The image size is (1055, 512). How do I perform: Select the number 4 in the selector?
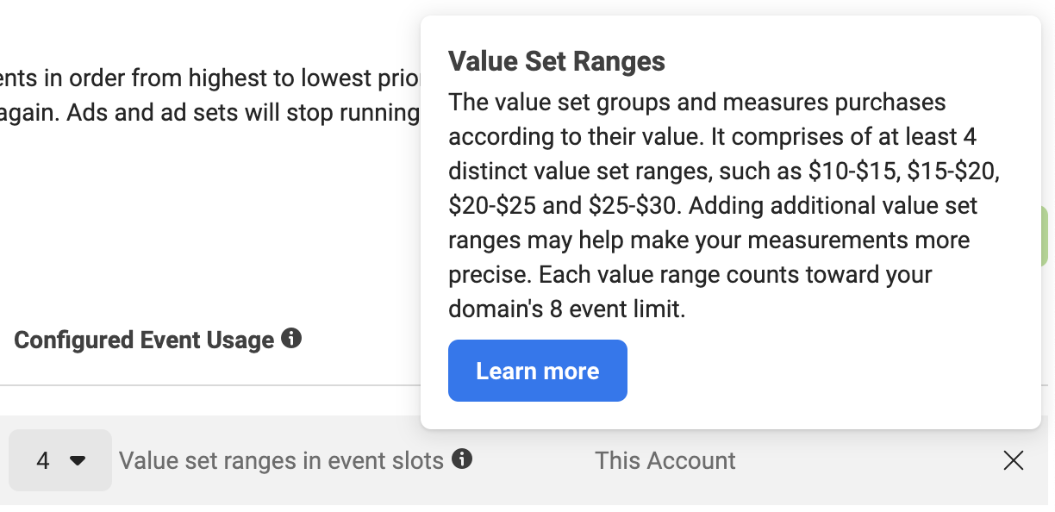43,461
